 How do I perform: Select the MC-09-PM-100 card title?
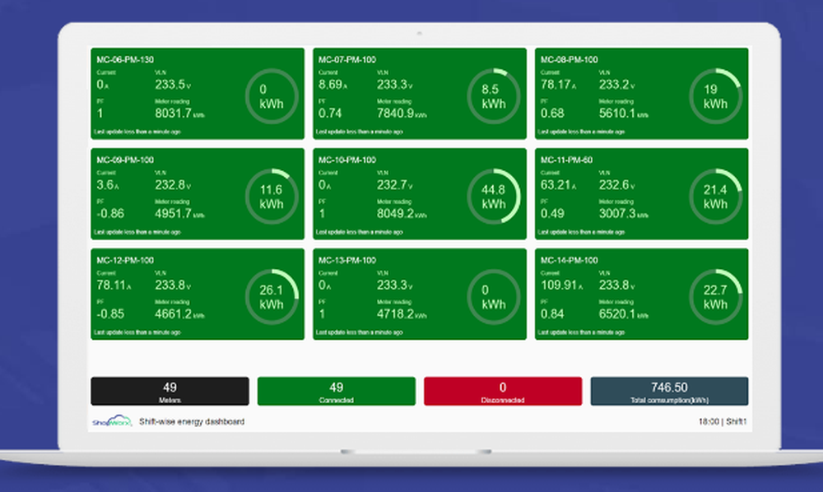click(x=125, y=160)
